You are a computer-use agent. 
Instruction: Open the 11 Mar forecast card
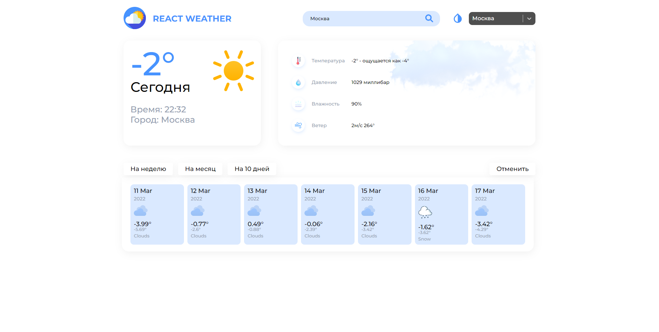point(157,214)
